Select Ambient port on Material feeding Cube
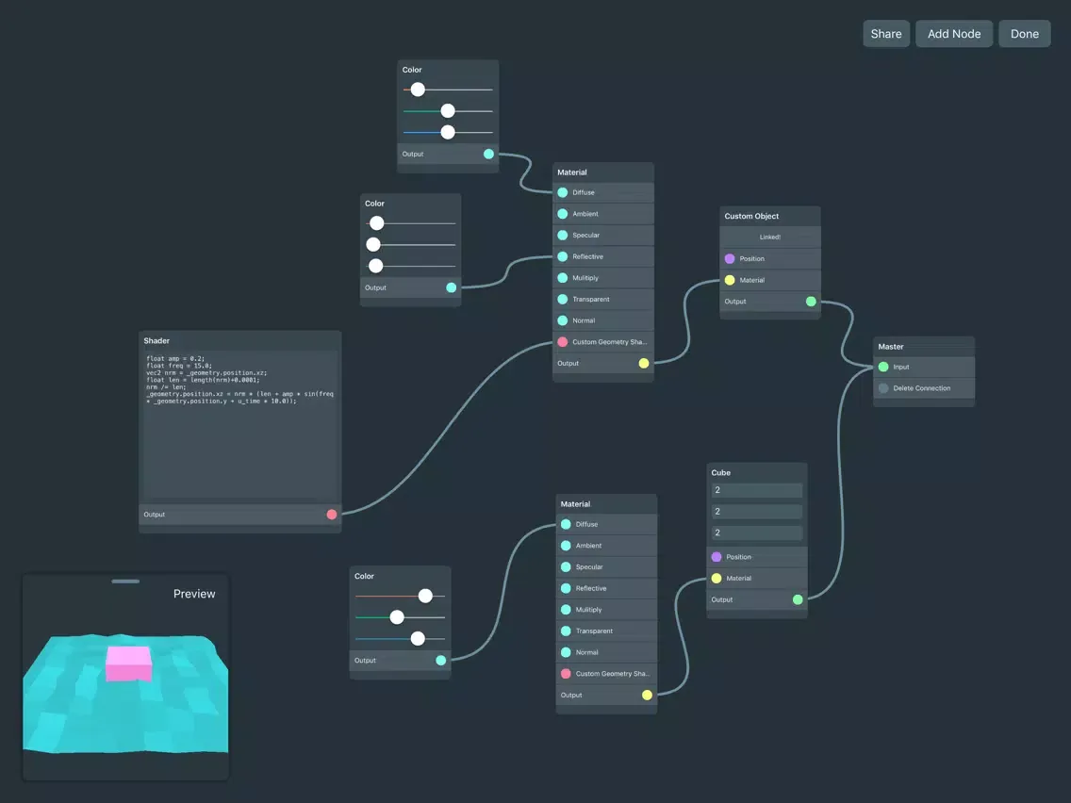 tap(566, 546)
